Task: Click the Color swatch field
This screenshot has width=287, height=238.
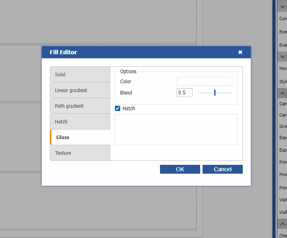Action: pos(204,81)
